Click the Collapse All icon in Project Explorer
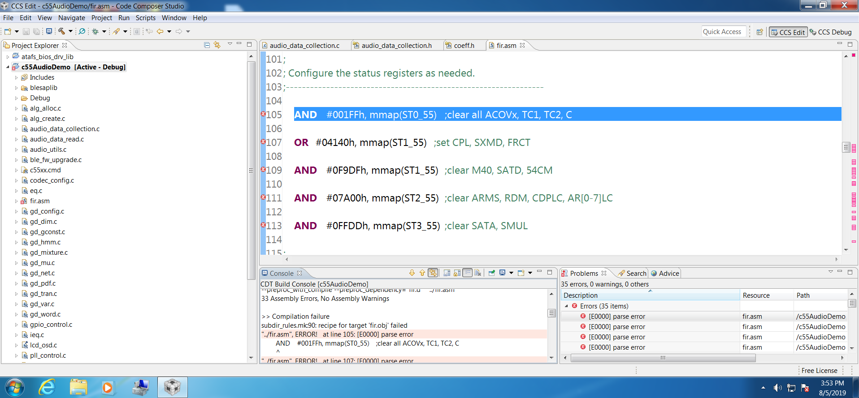Screen dimensions: 859x398 tap(207, 45)
